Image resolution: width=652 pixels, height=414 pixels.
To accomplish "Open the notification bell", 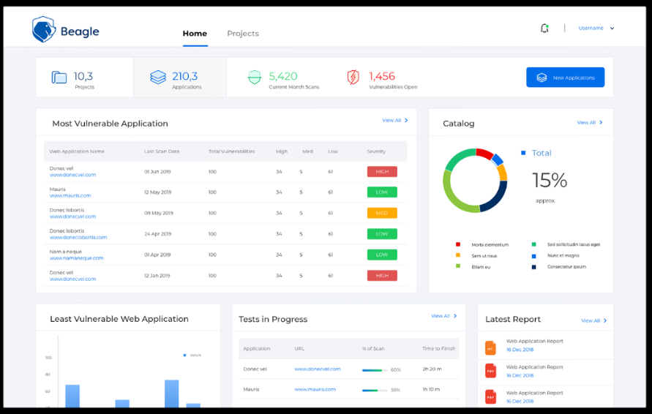I will point(544,29).
